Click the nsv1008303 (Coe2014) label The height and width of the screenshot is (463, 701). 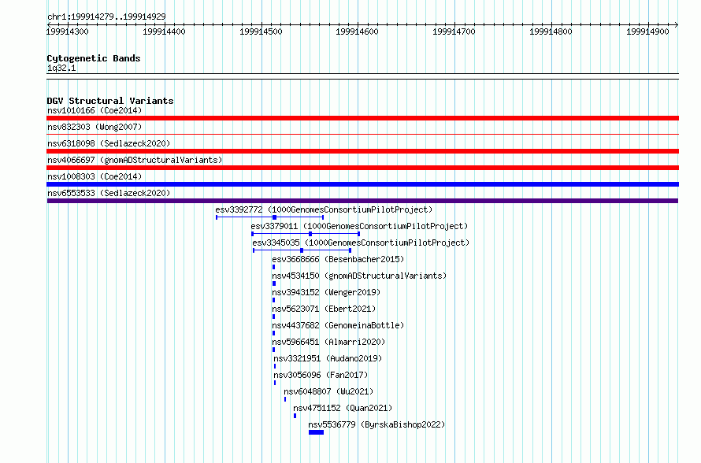pos(95,176)
